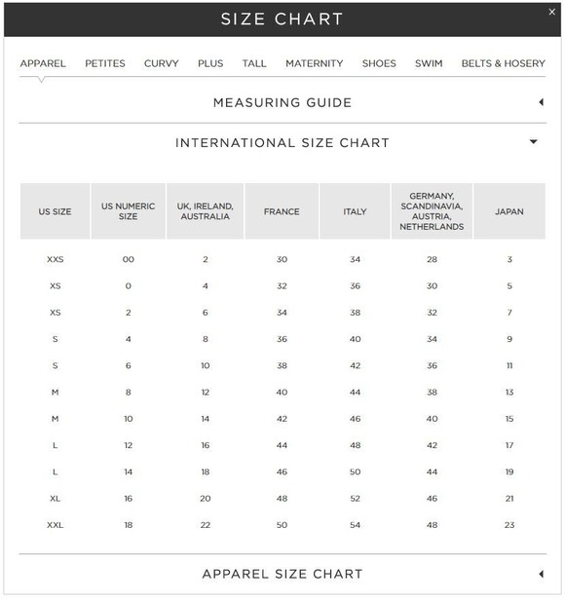Click the France column header
The width and height of the screenshot is (565, 600).
(x=282, y=211)
